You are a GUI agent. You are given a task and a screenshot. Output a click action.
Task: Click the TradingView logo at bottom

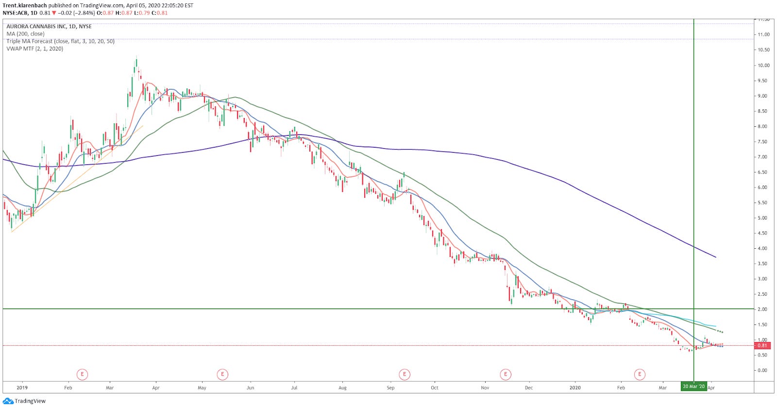coord(24,401)
